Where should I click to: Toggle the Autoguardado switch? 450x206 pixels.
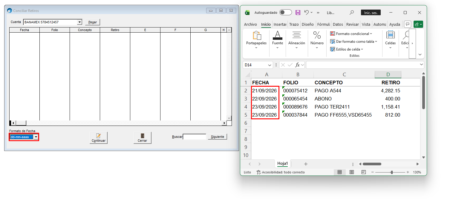point(286,13)
